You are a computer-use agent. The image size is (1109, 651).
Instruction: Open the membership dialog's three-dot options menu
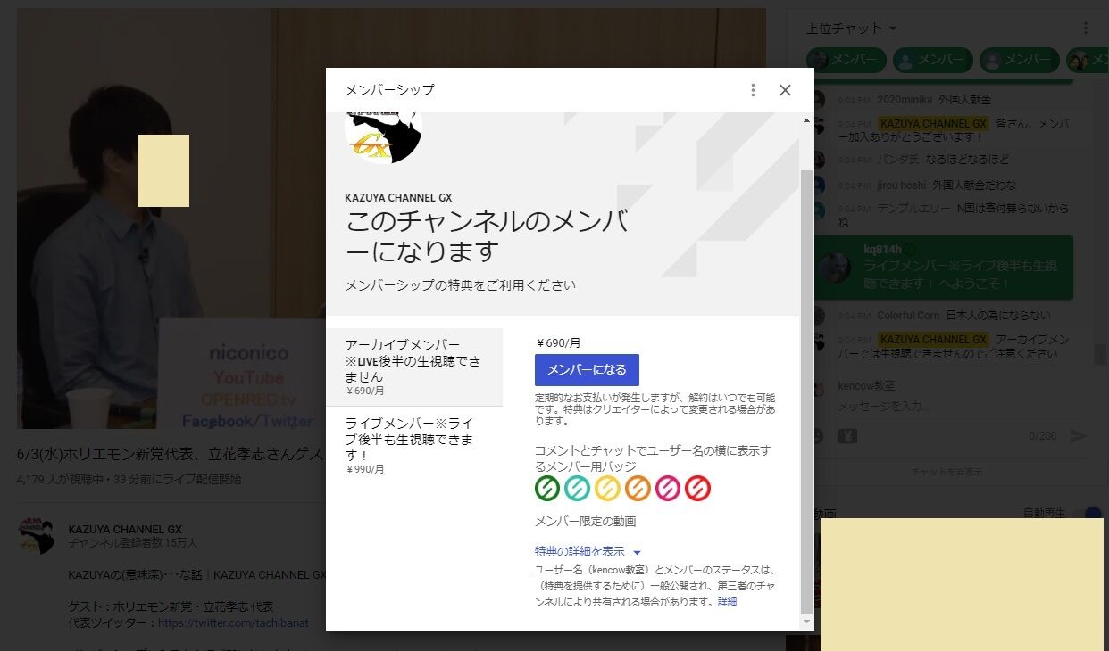pos(753,90)
